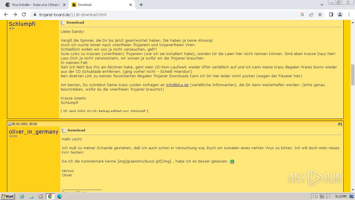Select the text 'Hallo Leutz'

pos(72,139)
